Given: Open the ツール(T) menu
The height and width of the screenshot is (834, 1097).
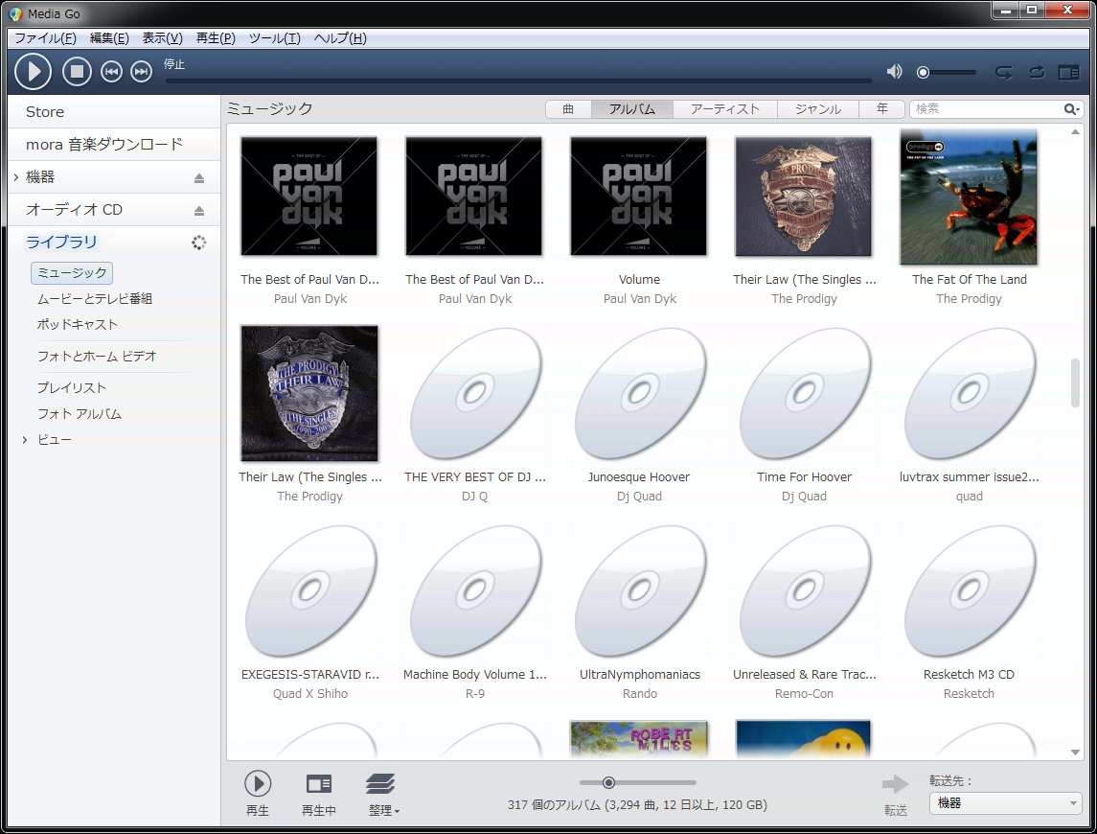Looking at the screenshot, I should 274,37.
